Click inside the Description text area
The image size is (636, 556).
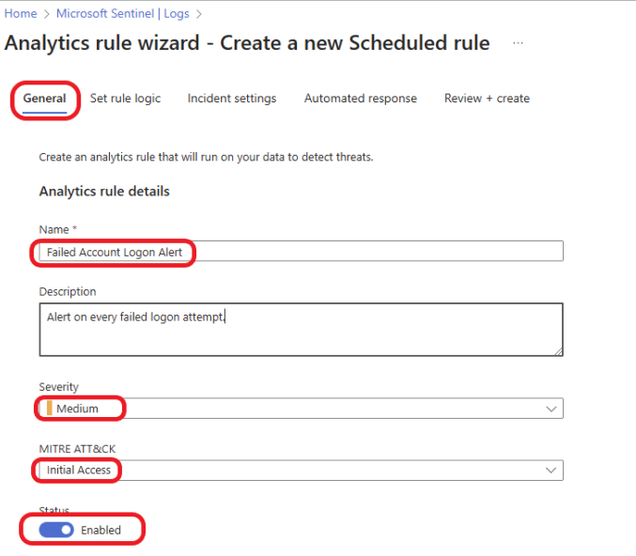click(301, 330)
